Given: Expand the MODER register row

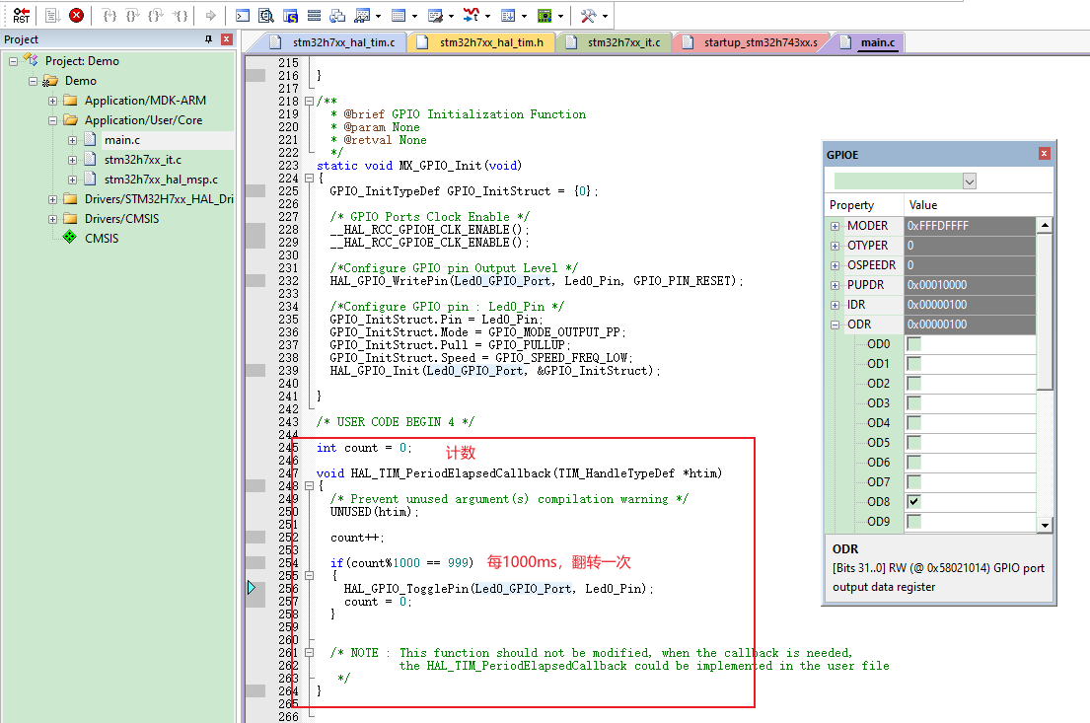Looking at the screenshot, I should (x=835, y=226).
